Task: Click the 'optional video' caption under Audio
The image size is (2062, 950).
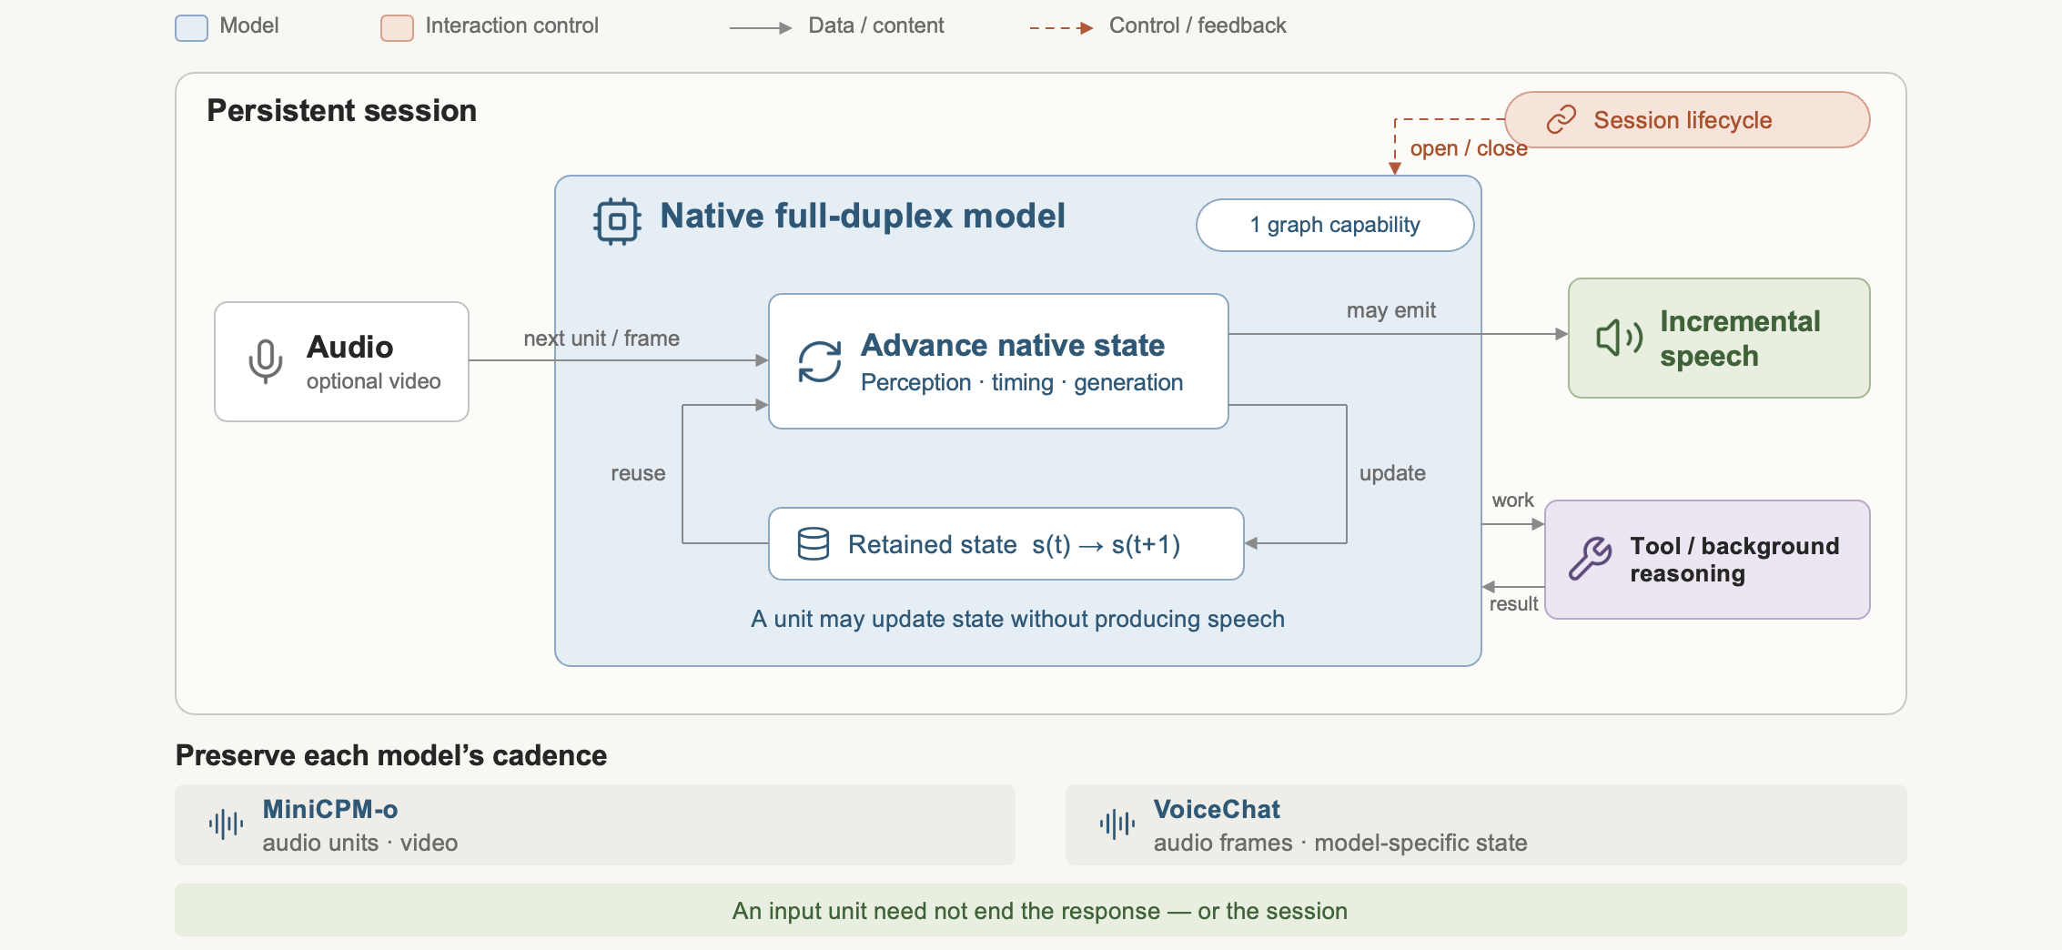Action: (374, 381)
